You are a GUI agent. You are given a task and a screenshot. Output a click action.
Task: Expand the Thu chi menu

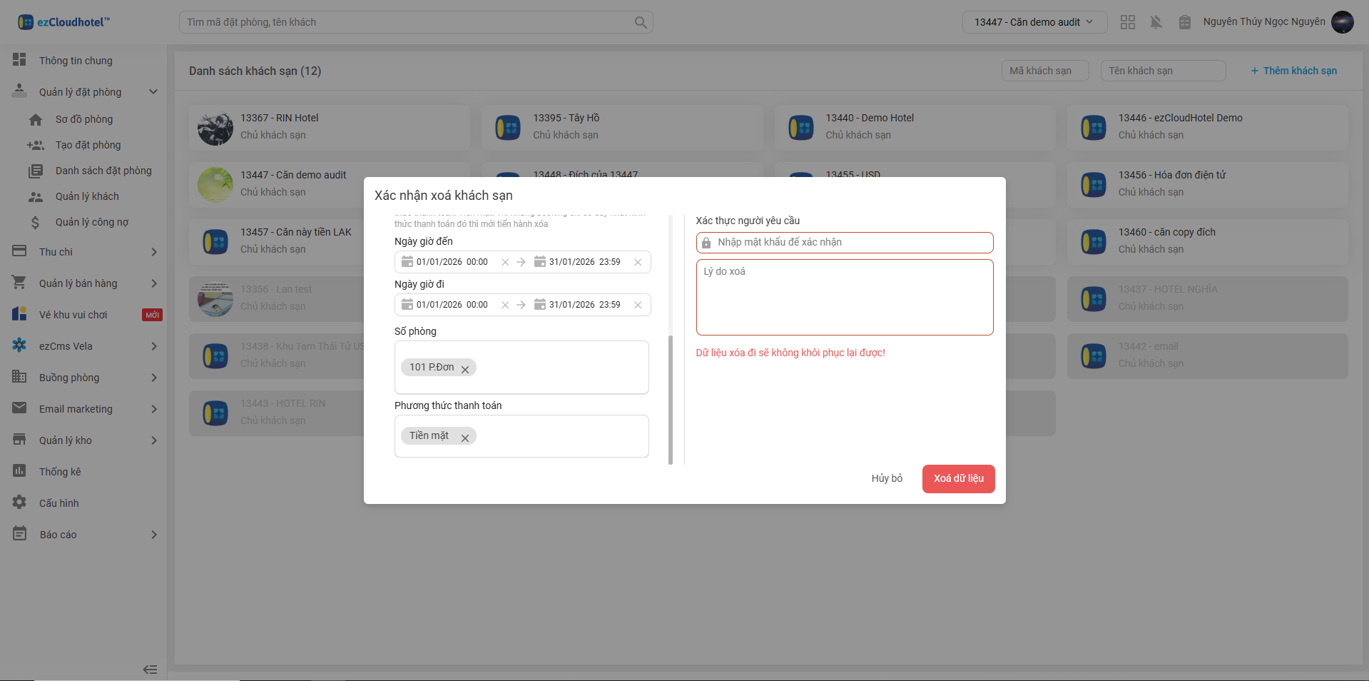coord(153,252)
